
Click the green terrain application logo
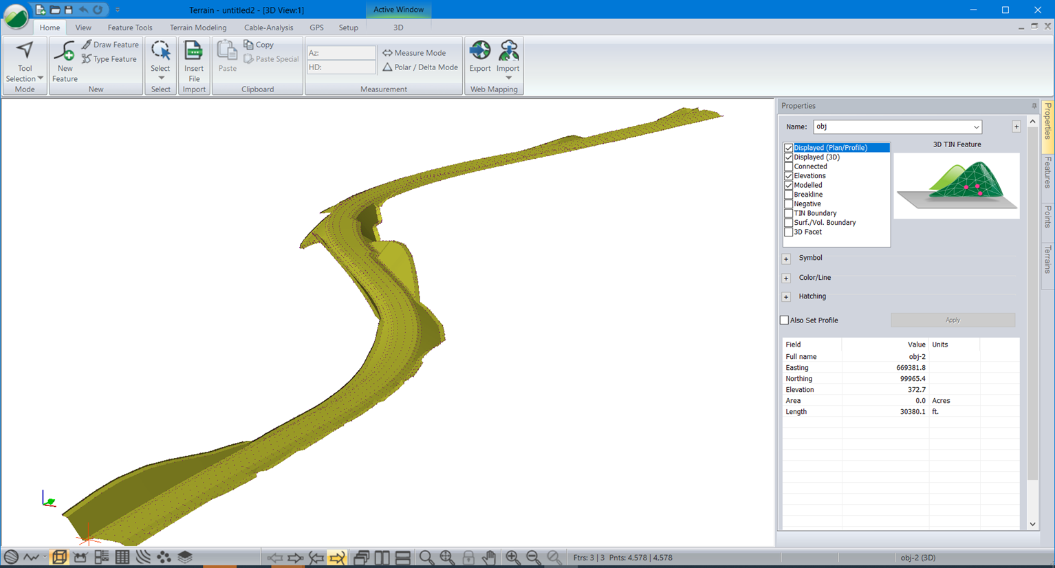(x=16, y=16)
